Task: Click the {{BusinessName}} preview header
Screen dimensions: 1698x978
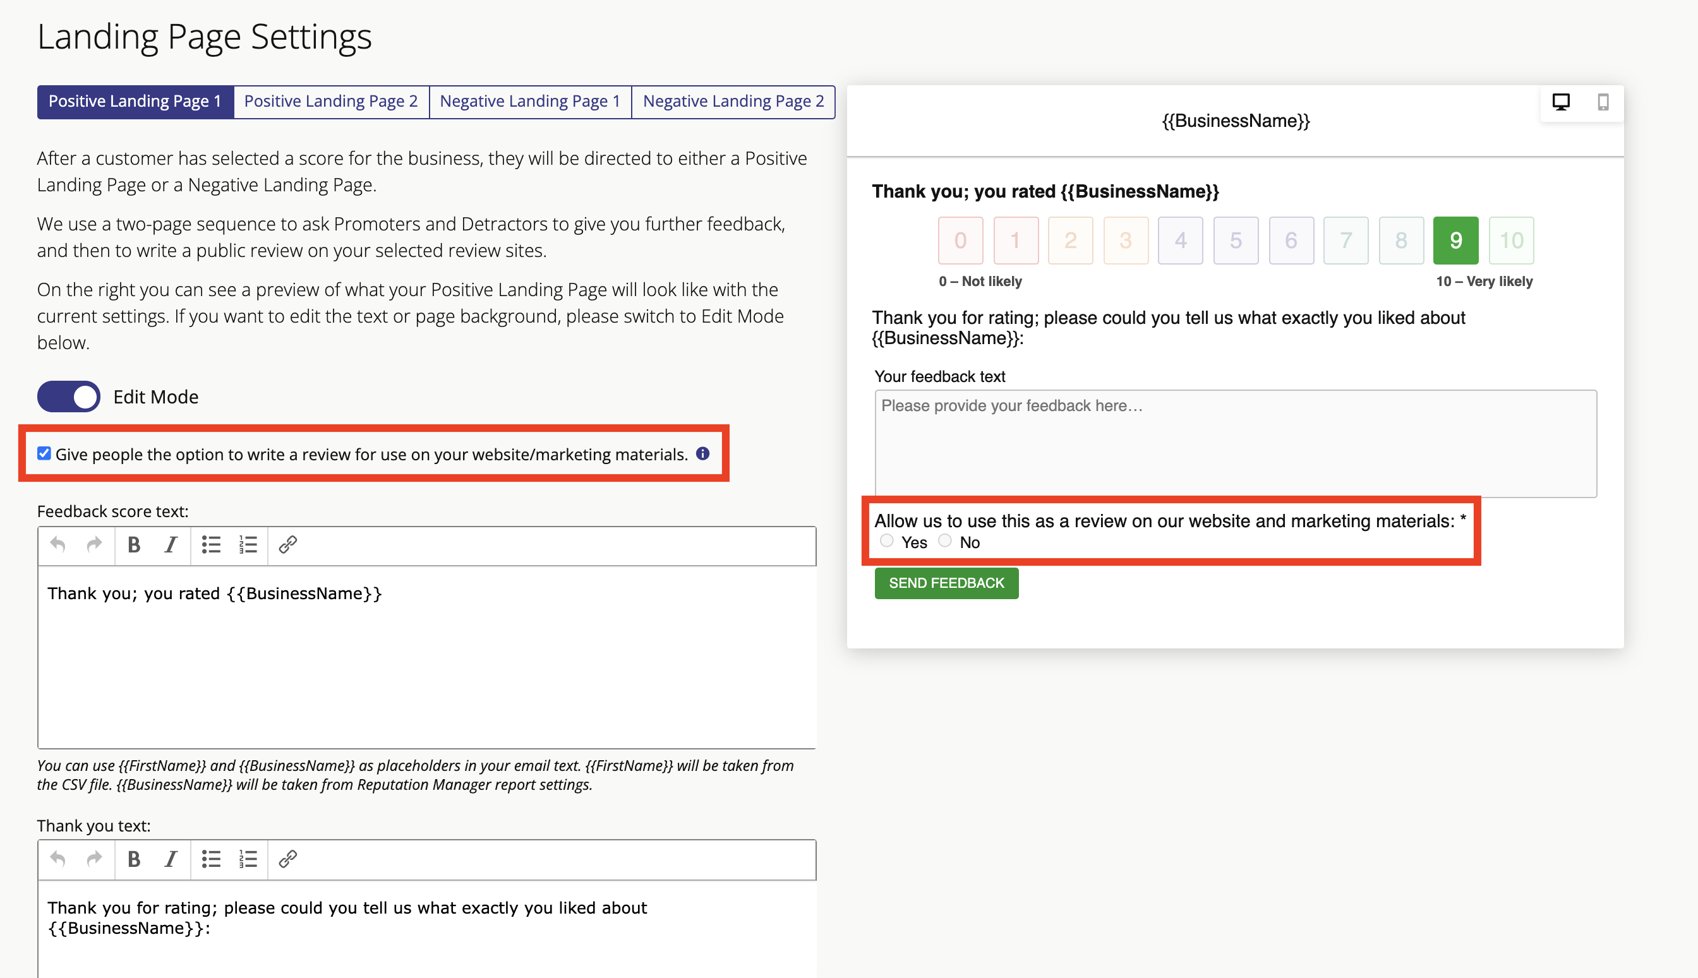Action: point(1236,121)
